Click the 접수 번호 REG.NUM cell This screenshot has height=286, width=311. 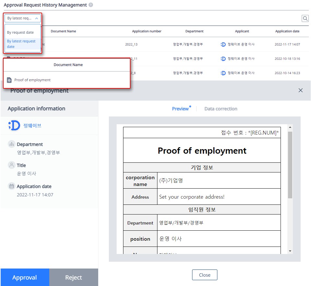coord(202,133)
